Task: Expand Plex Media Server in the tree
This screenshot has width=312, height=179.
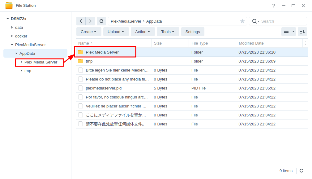Action: pyautogui.click(x=21, y=62)
